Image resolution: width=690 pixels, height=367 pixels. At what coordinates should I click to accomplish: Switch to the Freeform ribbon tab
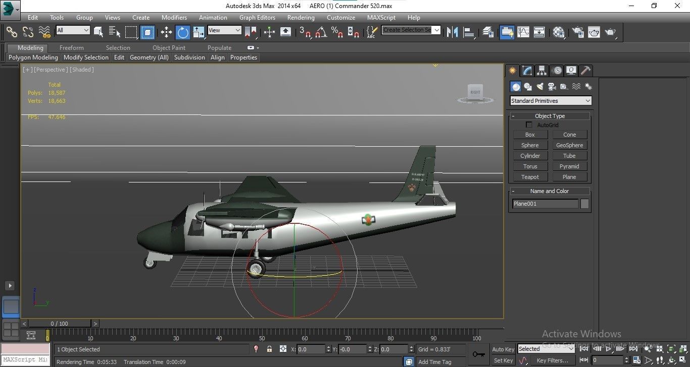click(72, 48)
